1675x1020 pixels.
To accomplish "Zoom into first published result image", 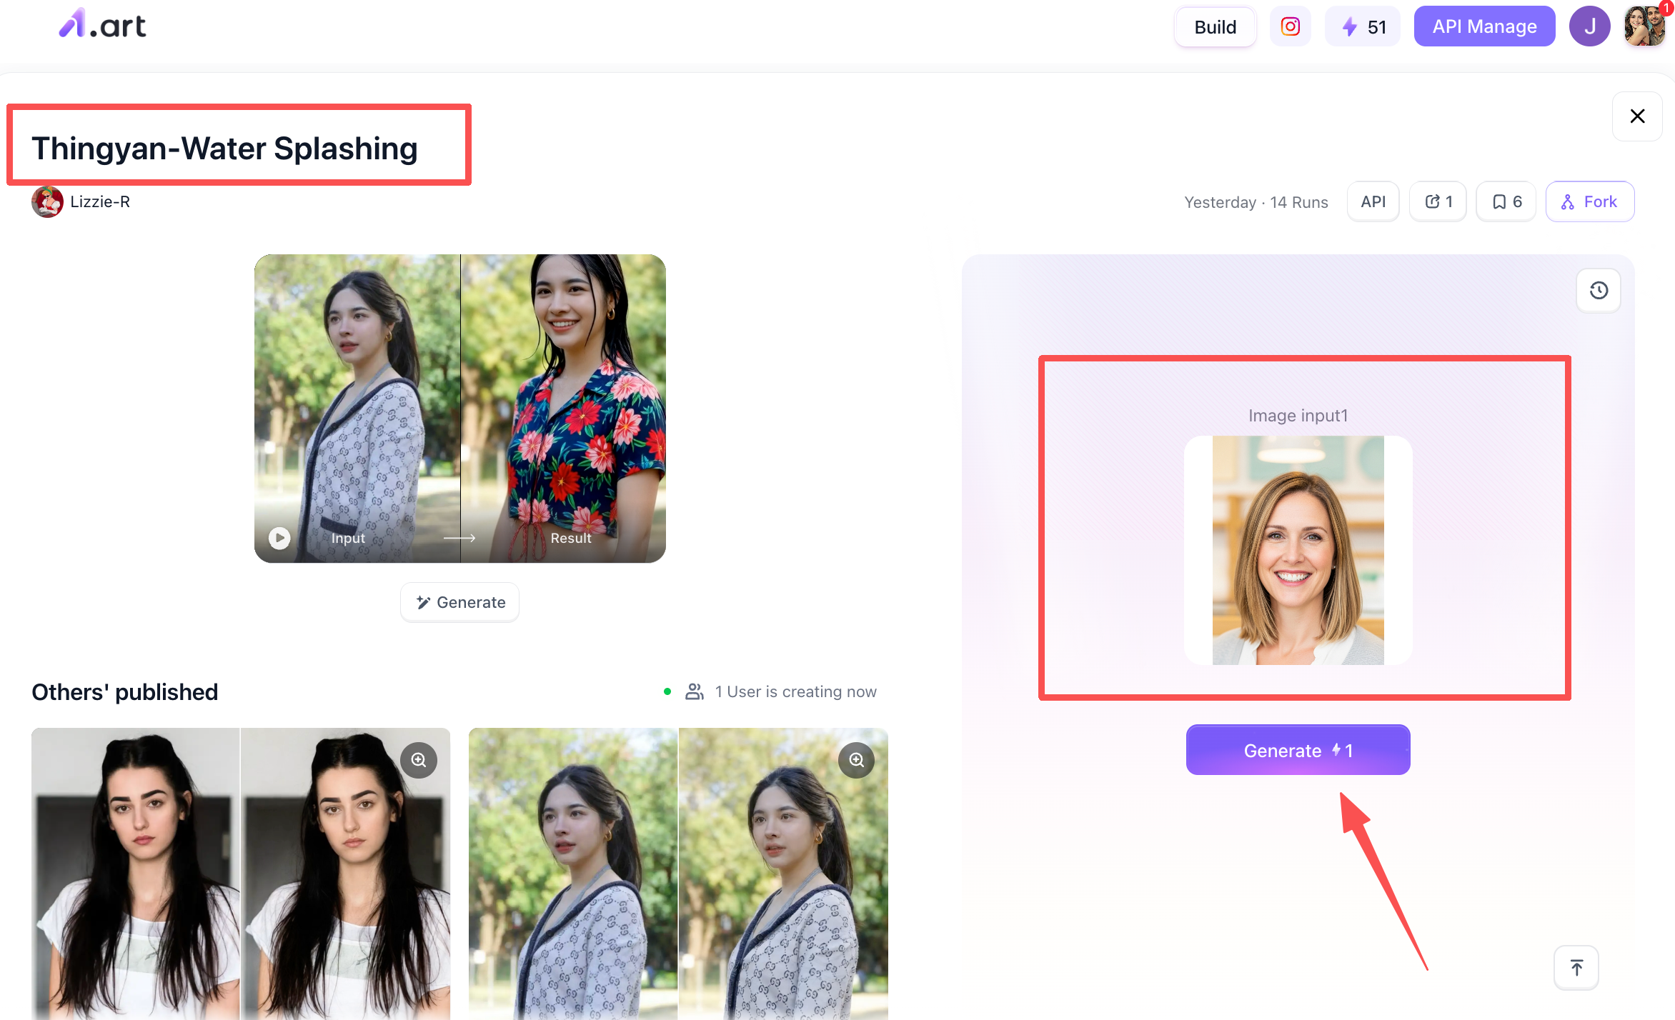I will 419,760.
